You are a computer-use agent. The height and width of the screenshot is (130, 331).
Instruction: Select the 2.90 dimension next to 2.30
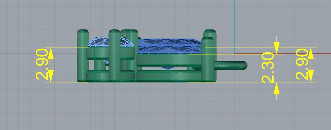pos(302,64)
